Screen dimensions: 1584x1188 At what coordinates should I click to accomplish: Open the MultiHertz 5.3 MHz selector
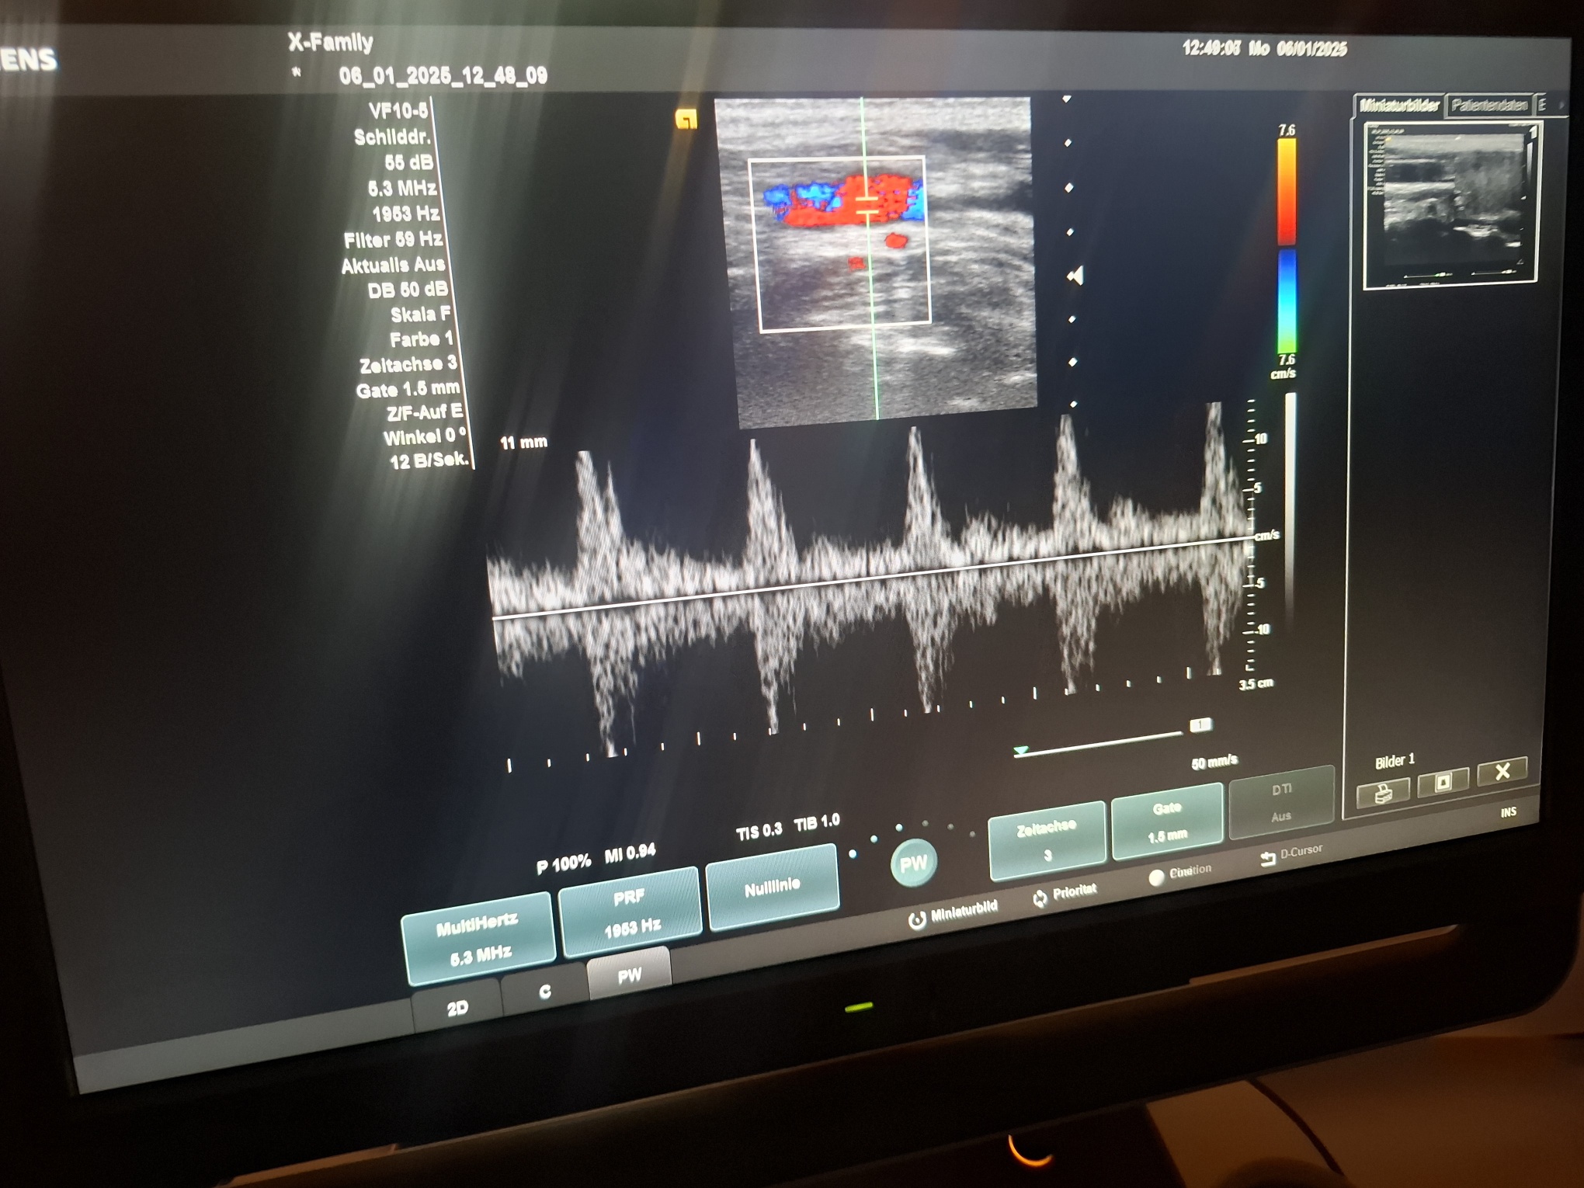(x=478, y=938)
